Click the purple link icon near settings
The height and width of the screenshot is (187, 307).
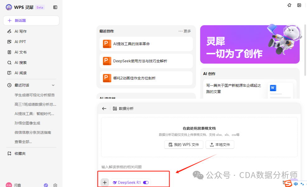click(46, 185)
